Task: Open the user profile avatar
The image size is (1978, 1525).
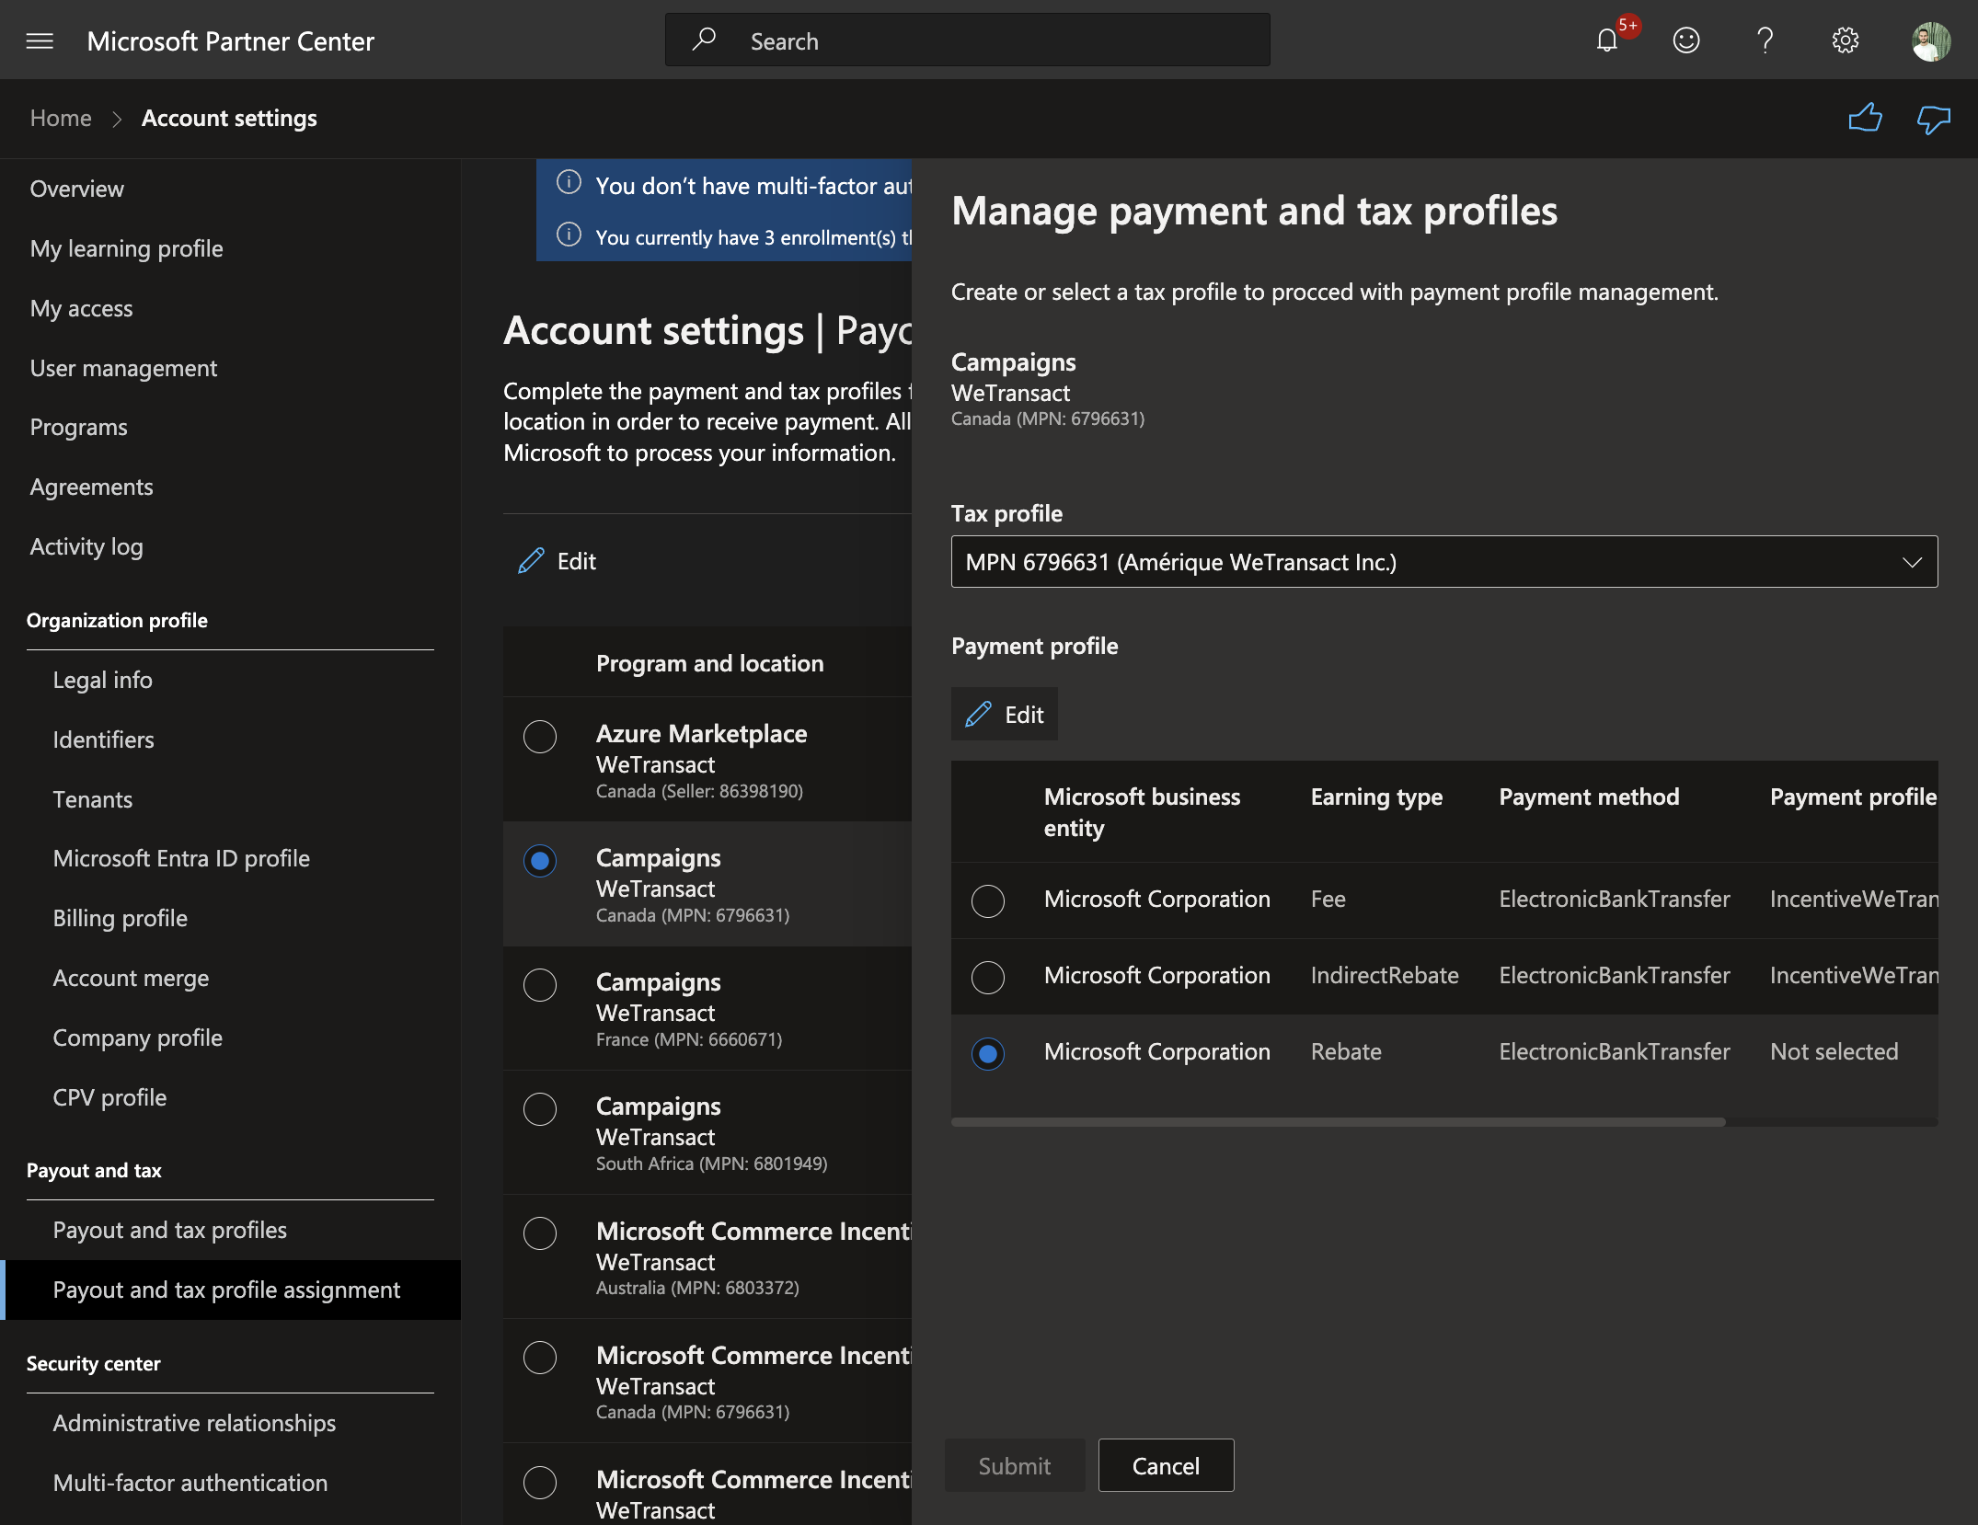Action: tap(1930, 41)
